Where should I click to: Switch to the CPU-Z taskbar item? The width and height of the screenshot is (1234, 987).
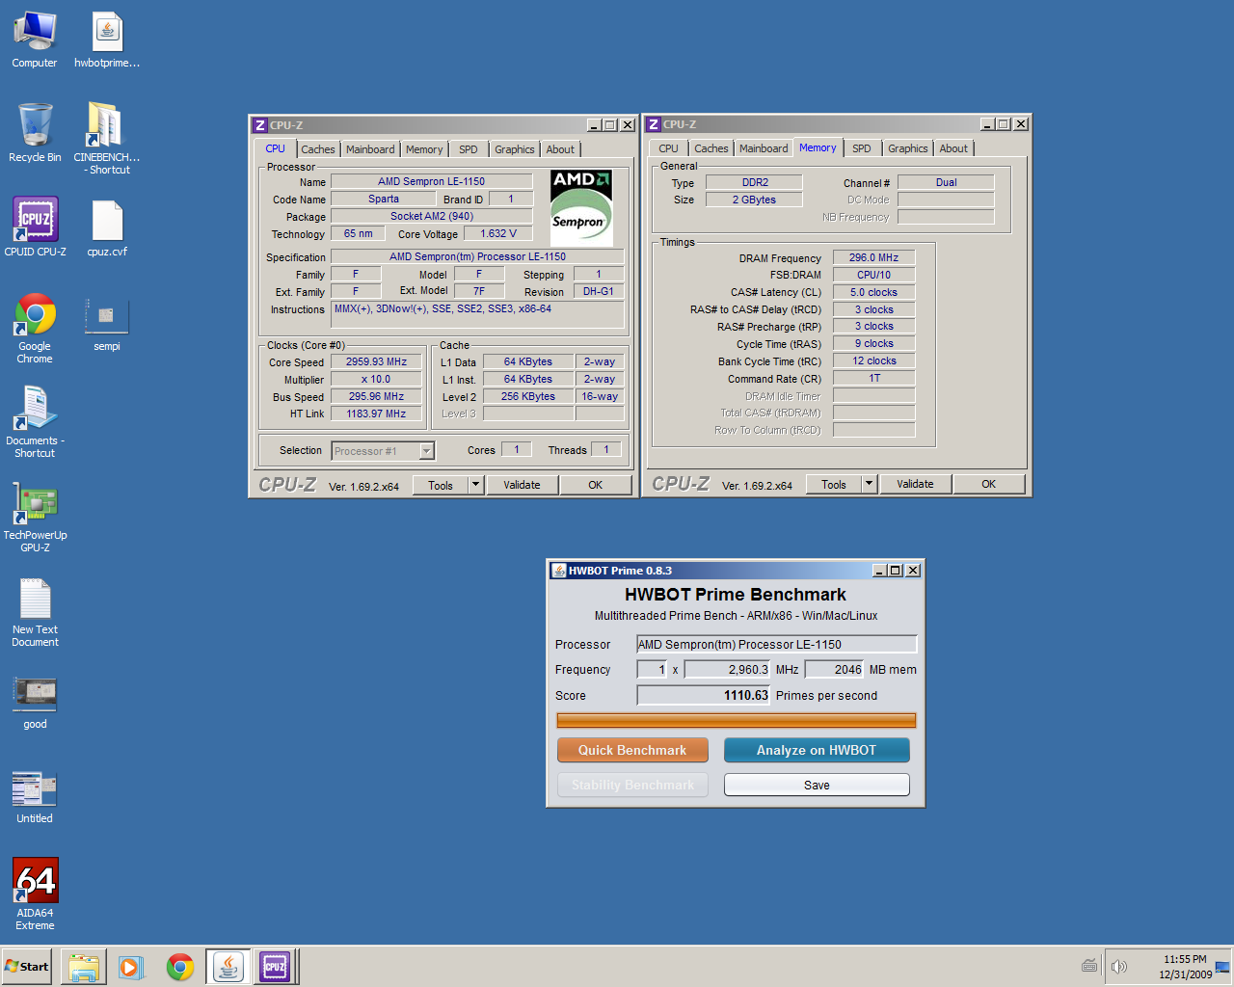[x=275, y=967]
